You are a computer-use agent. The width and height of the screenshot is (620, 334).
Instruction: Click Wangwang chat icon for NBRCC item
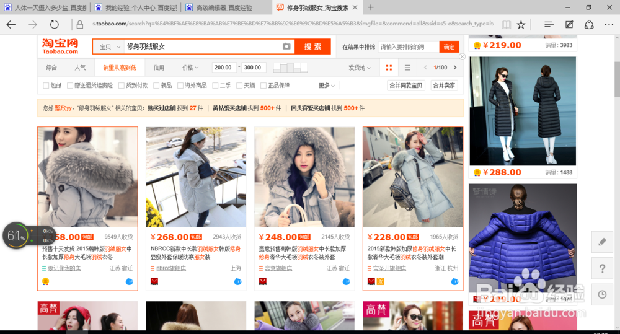[237, 281]
